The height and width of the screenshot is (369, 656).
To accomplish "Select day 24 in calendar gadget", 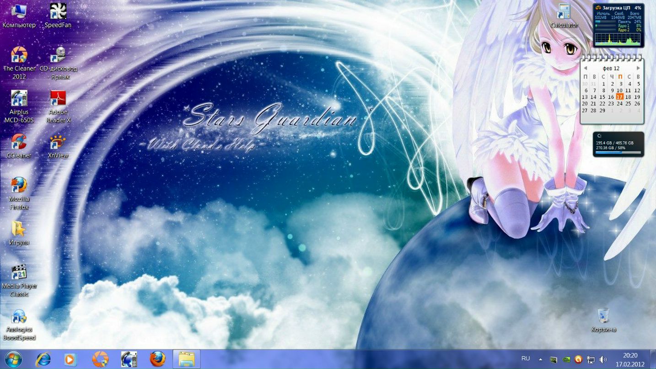I will [619, 103].
